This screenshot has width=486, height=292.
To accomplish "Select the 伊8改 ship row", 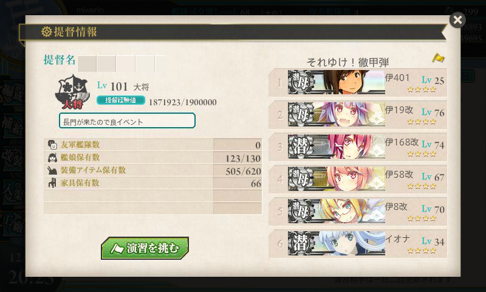I will pyautogui.click(x=358, y=211).
